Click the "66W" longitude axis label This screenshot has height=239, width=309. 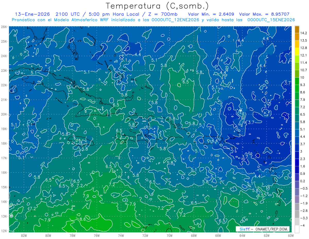218,235
